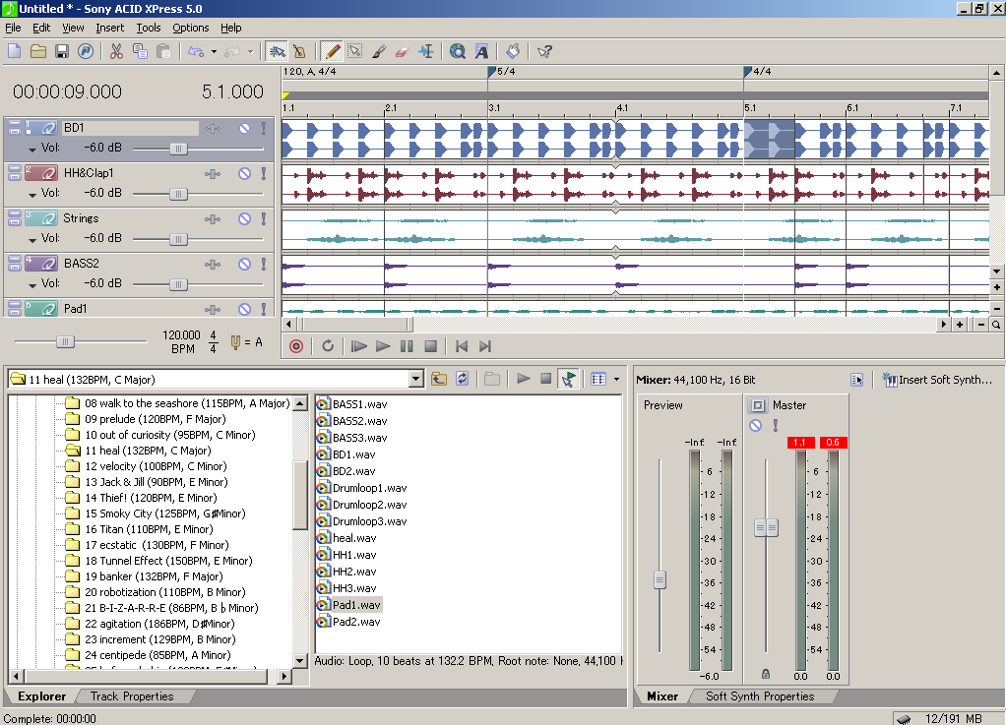Select the Erase tool
Screen dimensions: 1006x725
[x=403, y=51]
